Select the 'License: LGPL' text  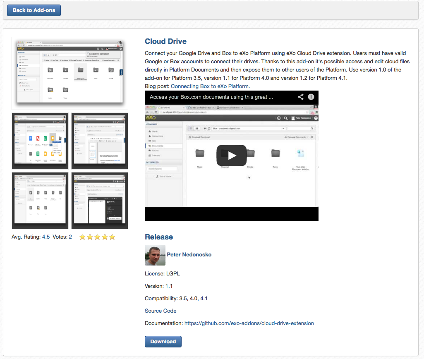tap(162, 273)
